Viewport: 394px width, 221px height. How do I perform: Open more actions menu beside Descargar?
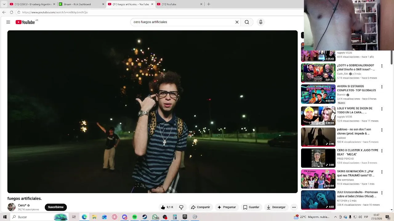[x=294, y=207]
